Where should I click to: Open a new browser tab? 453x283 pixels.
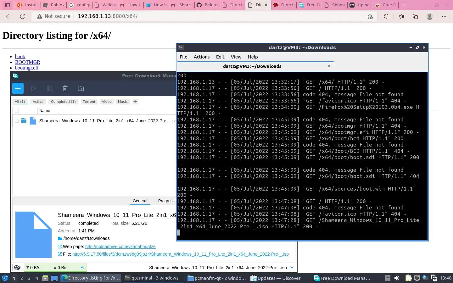pyautogui.click(x=404, y=5)
